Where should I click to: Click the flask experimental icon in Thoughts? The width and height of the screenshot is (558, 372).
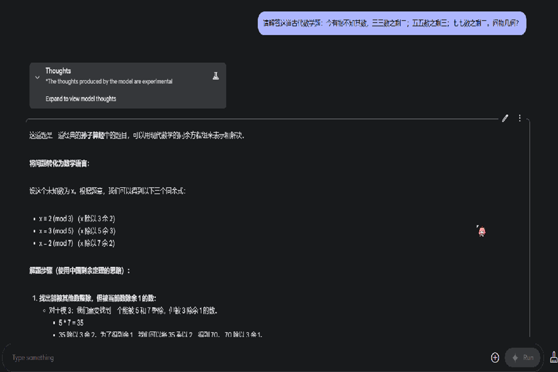click(215, 76)
